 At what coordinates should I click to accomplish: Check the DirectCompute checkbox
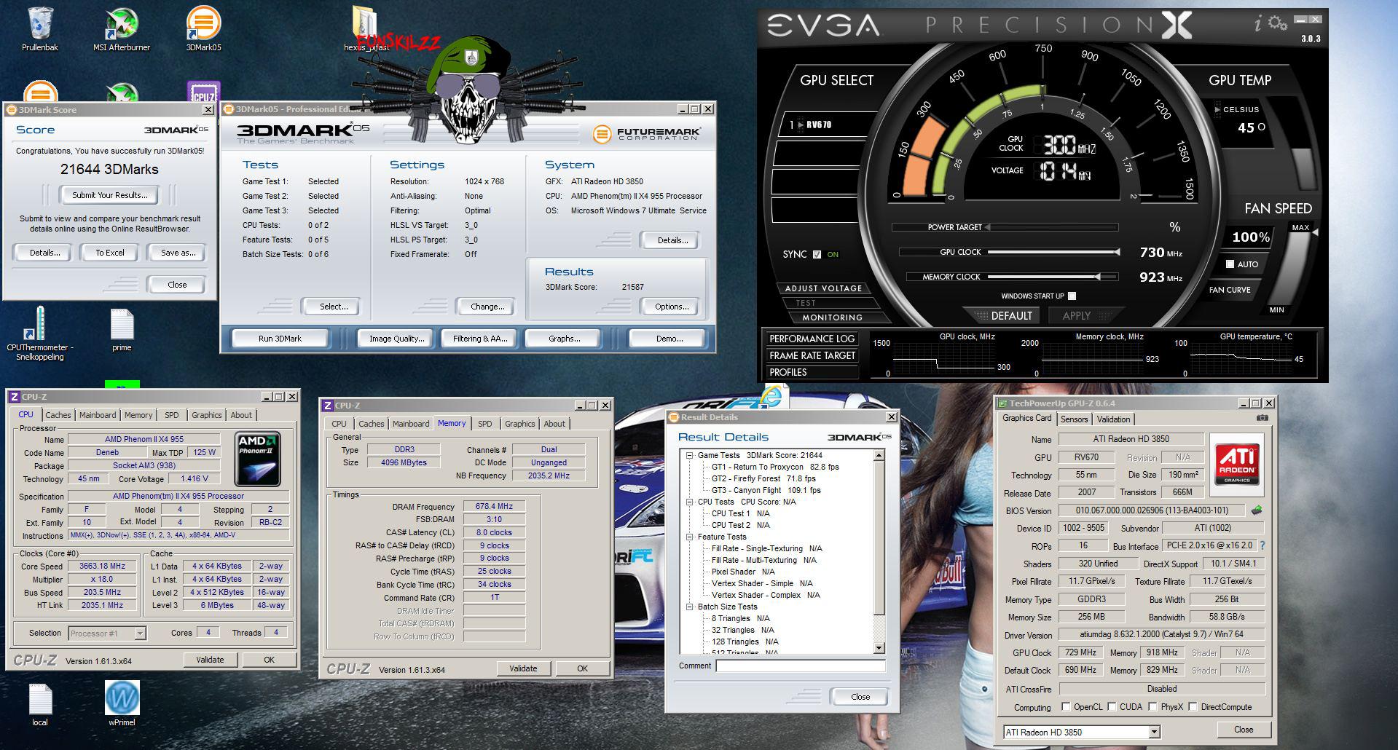(x=1193, y=706)
